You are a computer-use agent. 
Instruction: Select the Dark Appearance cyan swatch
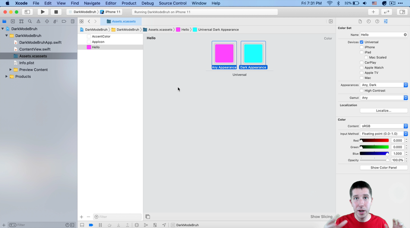pos(253,54)
